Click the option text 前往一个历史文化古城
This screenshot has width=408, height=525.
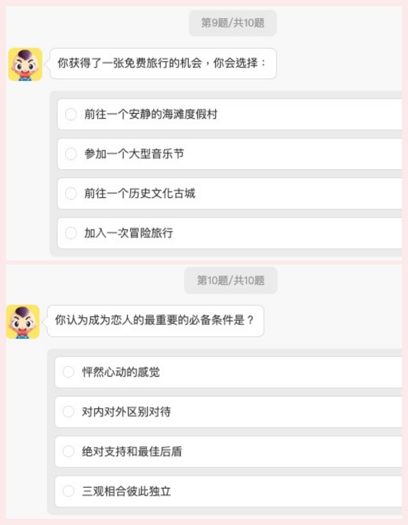click(140, 193)
